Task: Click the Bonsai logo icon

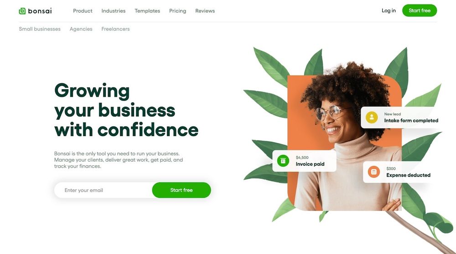Action: click(22, 11)
